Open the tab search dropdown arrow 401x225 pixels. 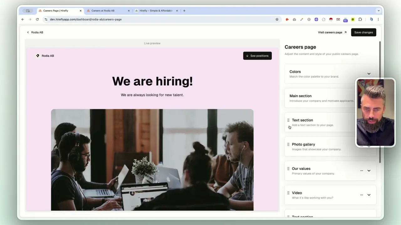378,11
